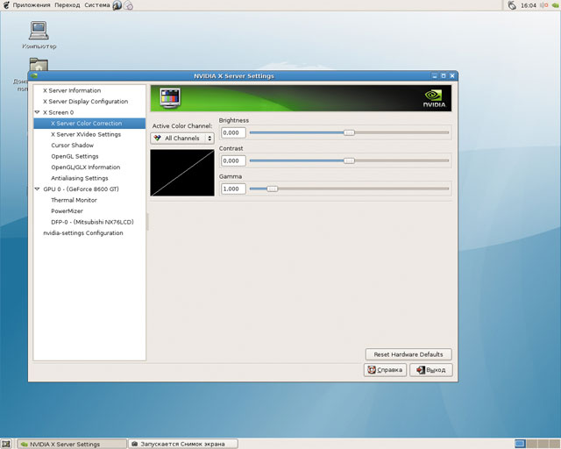The width and height of the screenshot is (561, 449).
Task: Open the Система menu
Action: point(97,5)
